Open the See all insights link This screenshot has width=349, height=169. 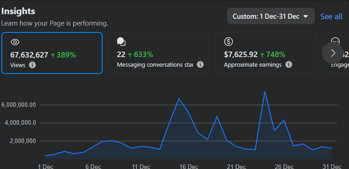point(331,16)
